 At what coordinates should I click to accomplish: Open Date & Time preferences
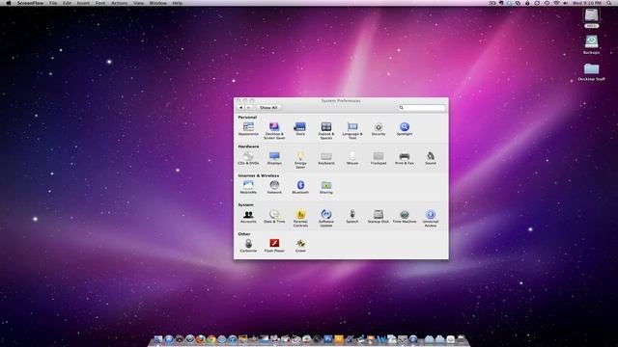click(274, 216)
